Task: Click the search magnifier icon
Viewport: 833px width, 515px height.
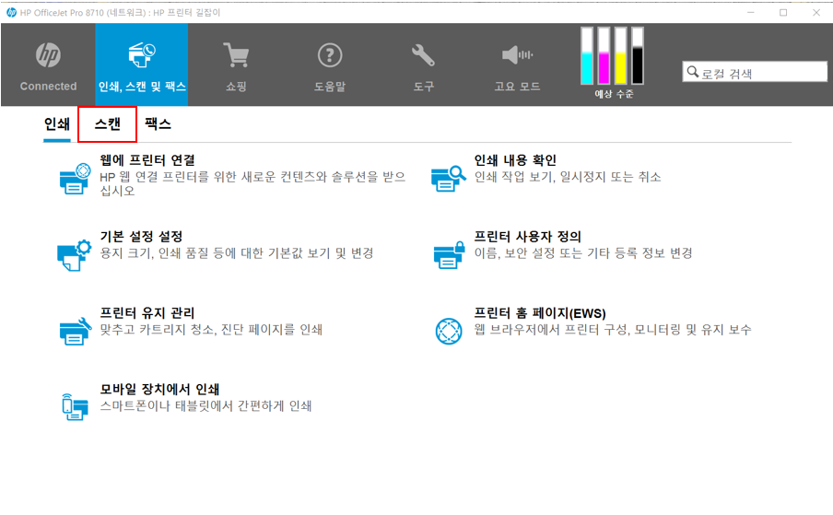Action: point(692,72)
